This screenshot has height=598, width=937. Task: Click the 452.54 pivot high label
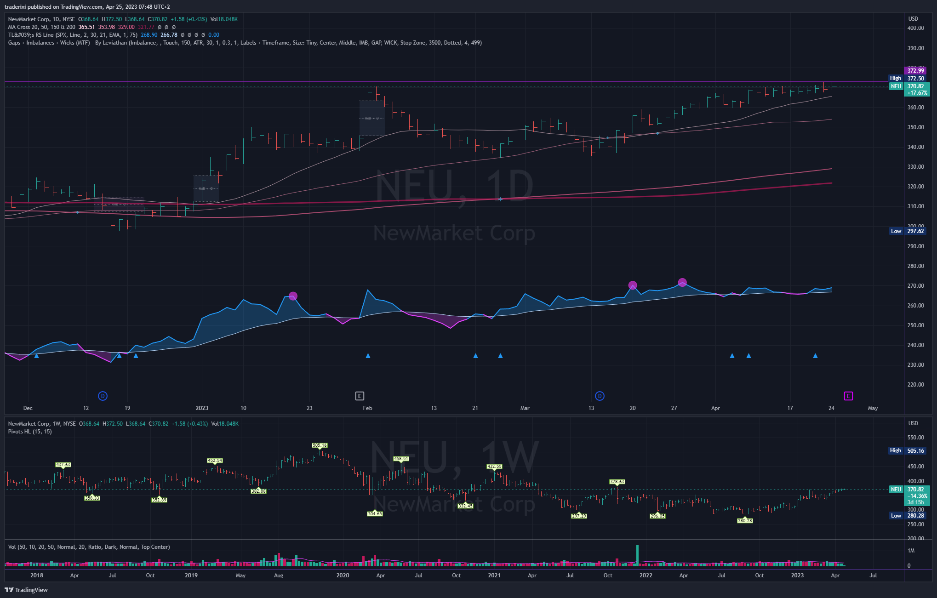(x=215, y=460)
